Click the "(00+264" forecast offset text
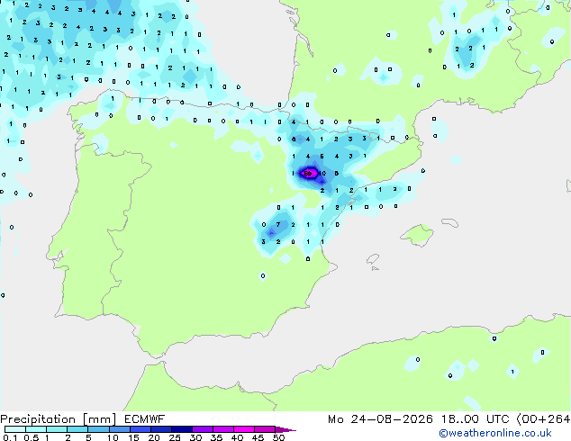 (543, 419)
